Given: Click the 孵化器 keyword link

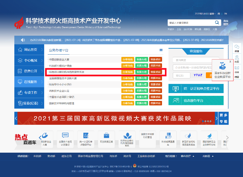Looking at the screenshot, I should pyautogui.click(x=198, y=29).
